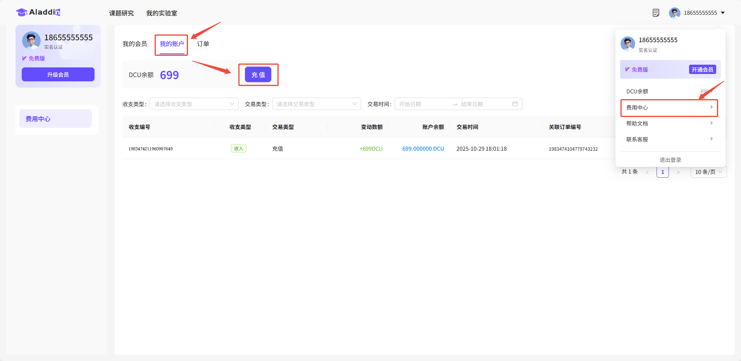Image resolution: width=741 pixels, height=361 pixels.
Task: Click the sidebar profile avatar picture
Action: (31, 41)
